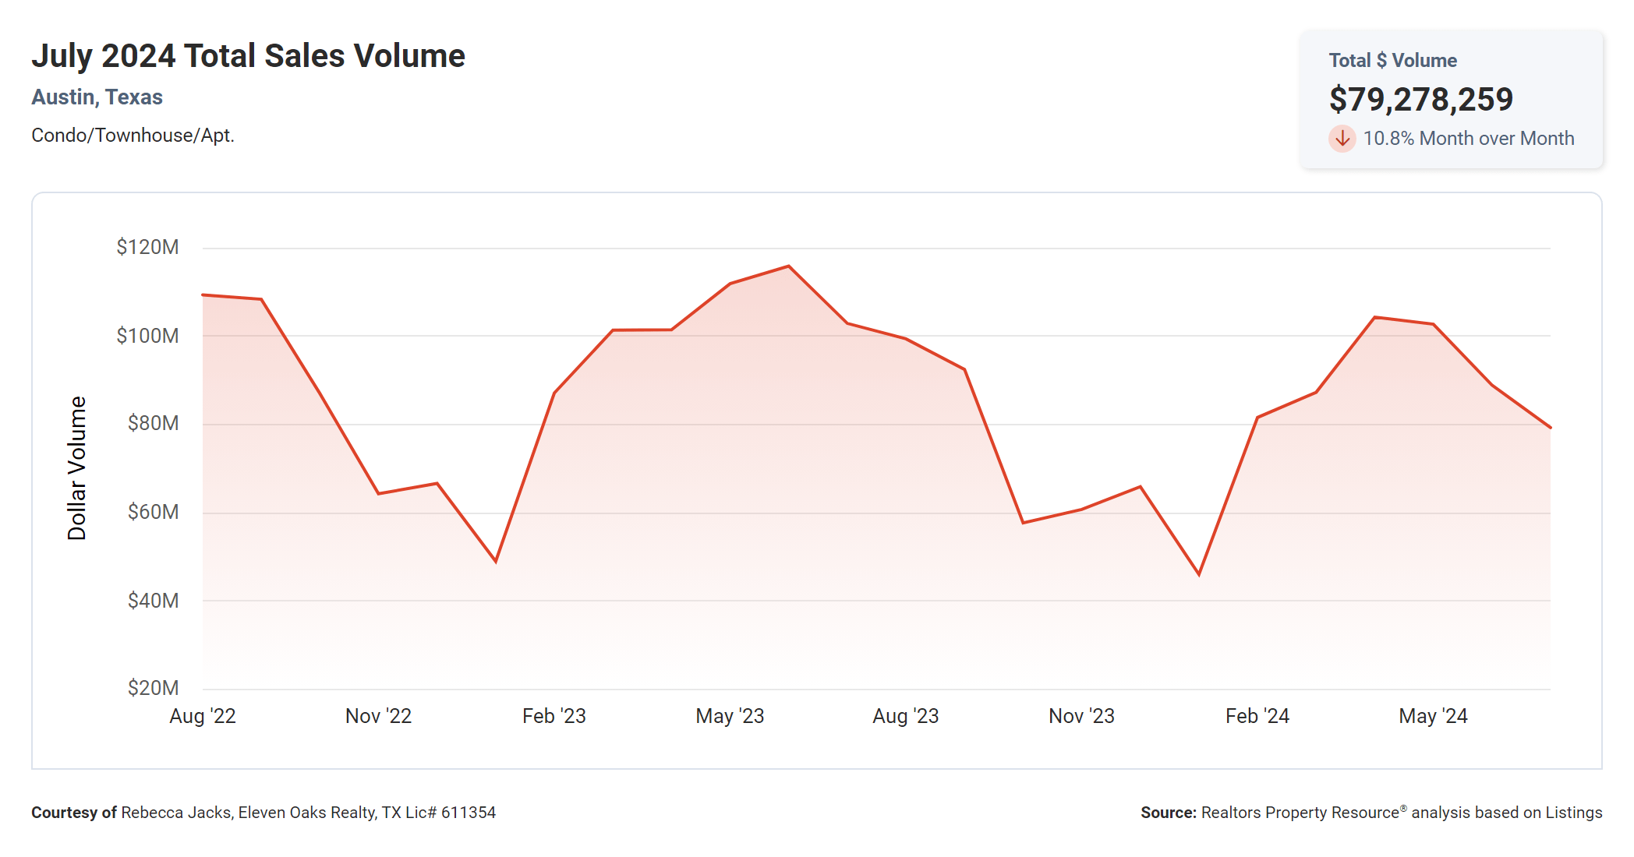Viewport: 1634px width, 857px height.
Task: Click the "Dollar Volume" y-axis title
Action: 77,467
